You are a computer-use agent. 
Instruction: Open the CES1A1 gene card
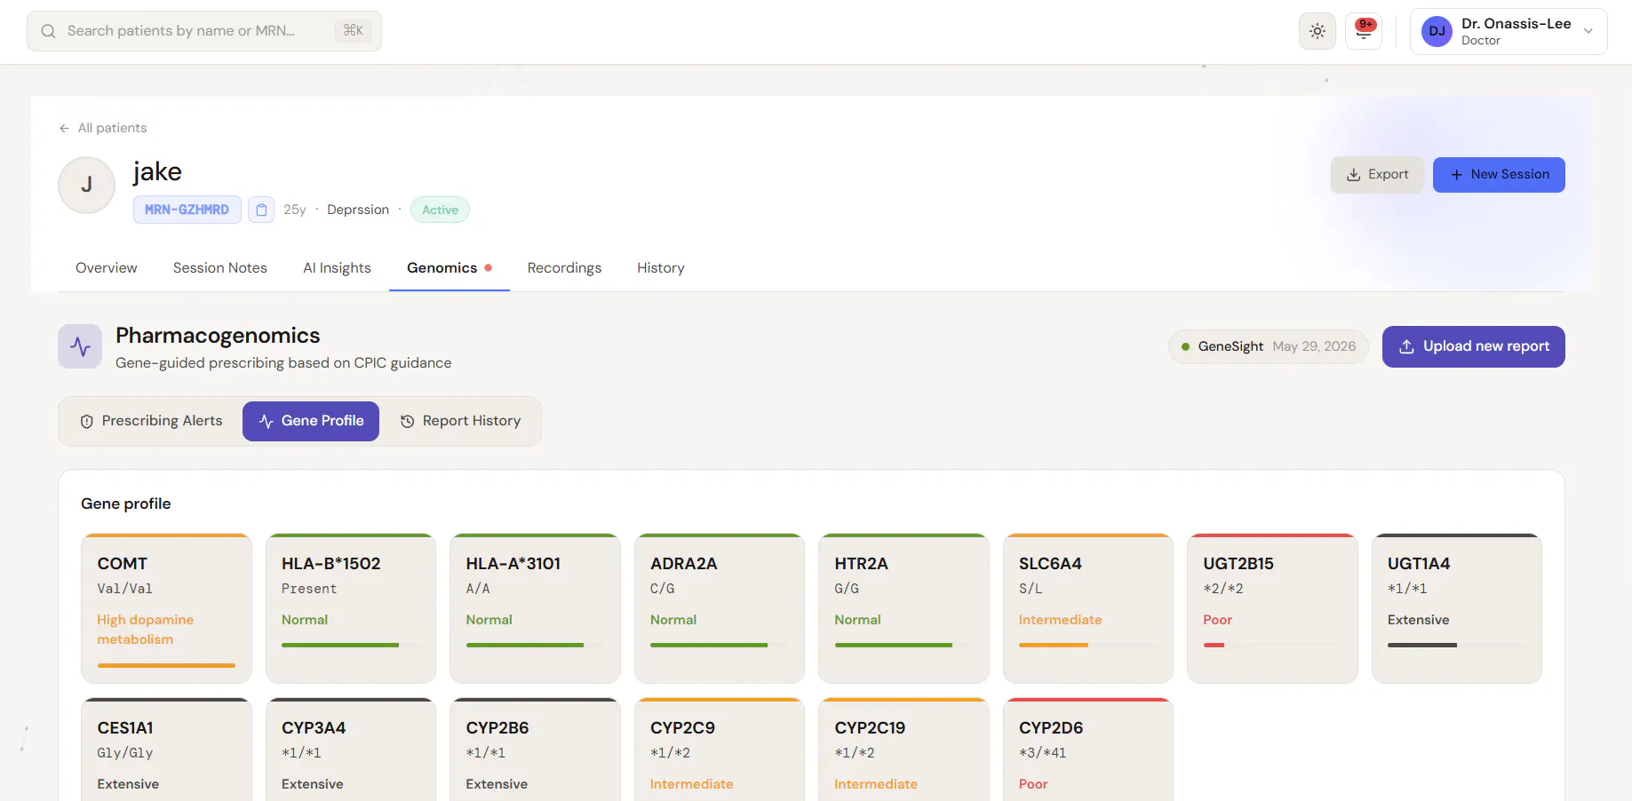tap(166, 749)
